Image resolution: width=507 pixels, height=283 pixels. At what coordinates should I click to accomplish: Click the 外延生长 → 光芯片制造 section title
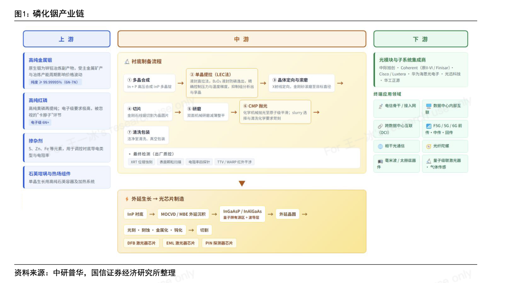(158, 199)
